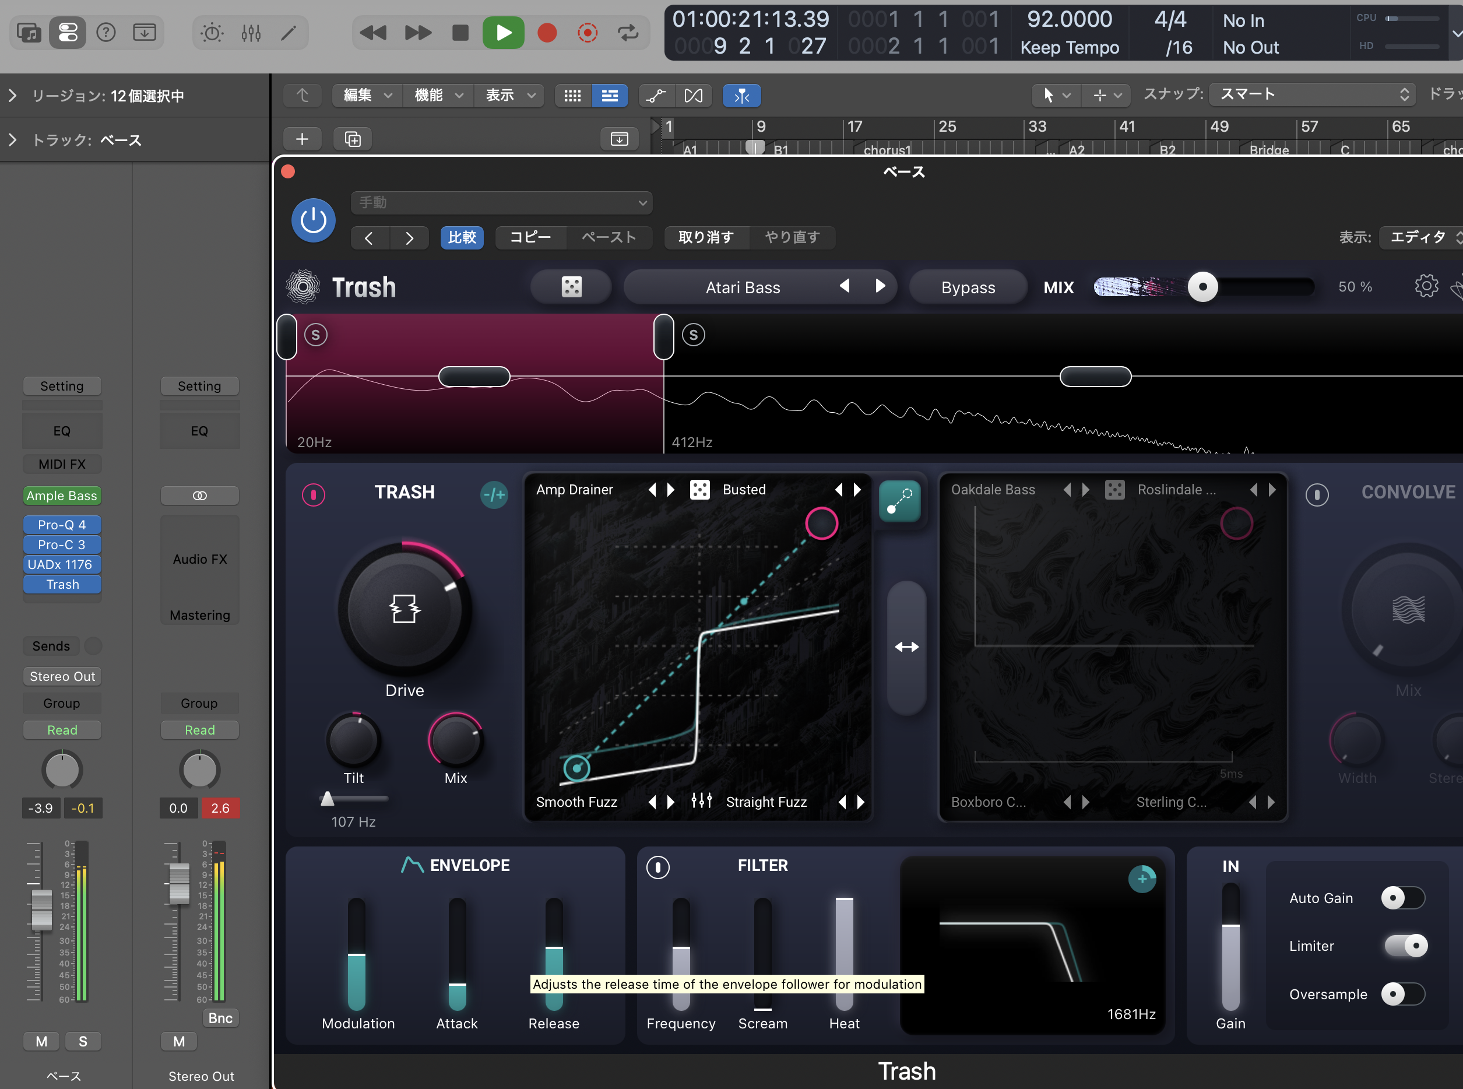The width and height of the screenshot is (1463, 1089).
Task: Open the 編集 menu in tracks area
Action: tap(367, 96)
